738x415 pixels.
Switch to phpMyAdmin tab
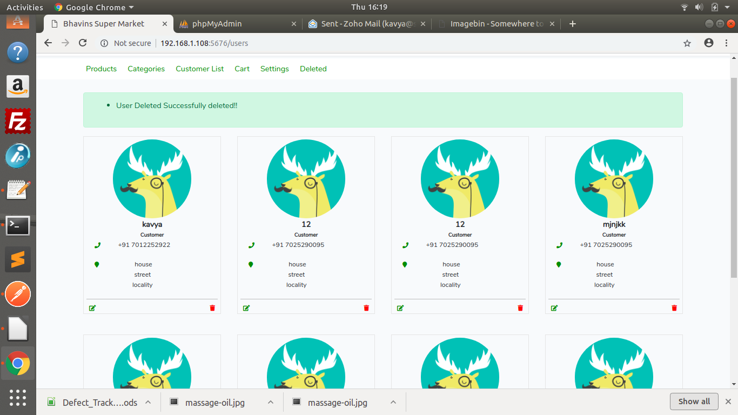238,24
